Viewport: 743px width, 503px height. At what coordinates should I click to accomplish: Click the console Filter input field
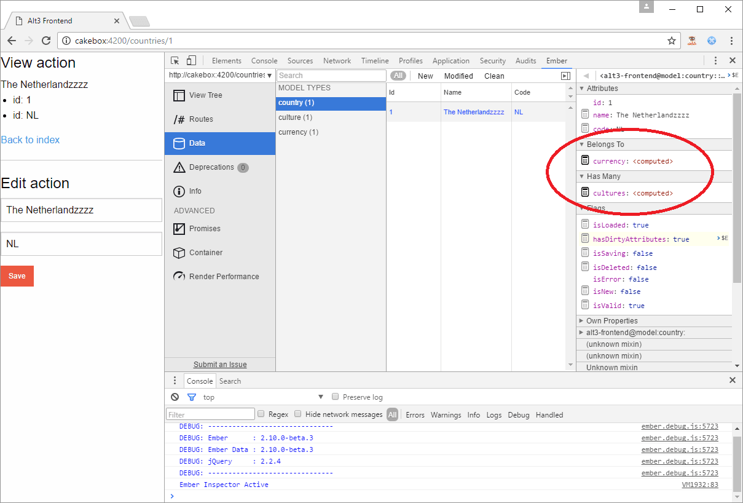210,414
